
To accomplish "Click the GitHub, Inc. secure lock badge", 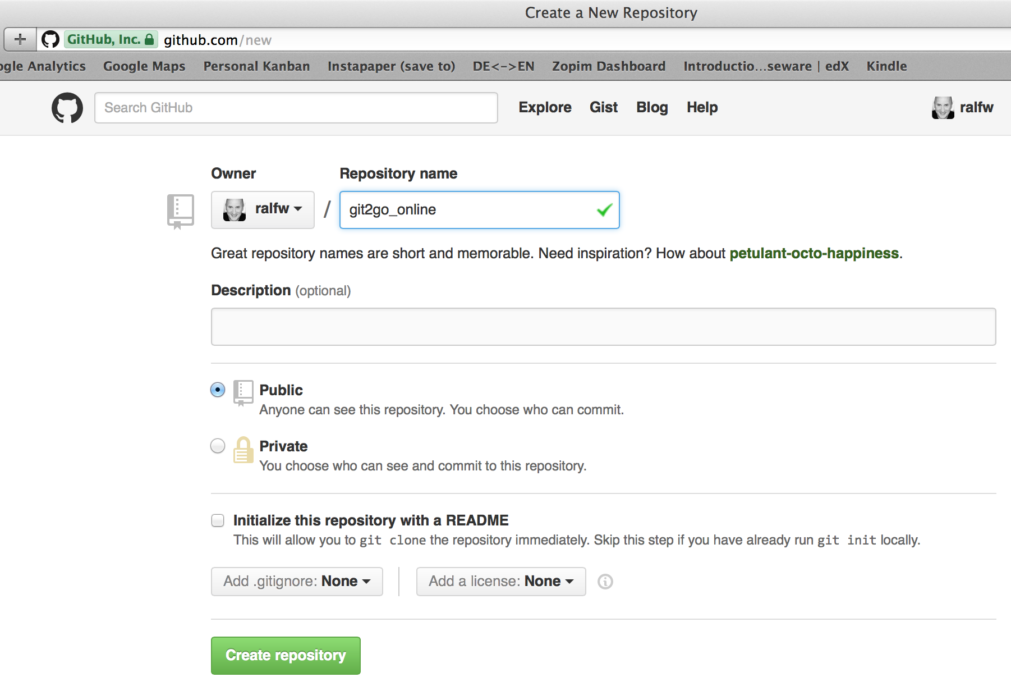I will pyautogui.click(x=111, y=39).
